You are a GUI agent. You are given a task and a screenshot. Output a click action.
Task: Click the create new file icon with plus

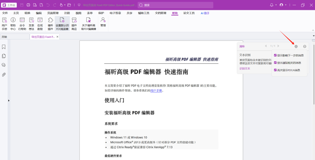42,5
